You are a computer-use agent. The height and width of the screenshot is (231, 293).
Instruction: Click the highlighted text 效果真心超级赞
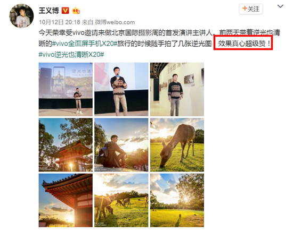pos(242,44)
